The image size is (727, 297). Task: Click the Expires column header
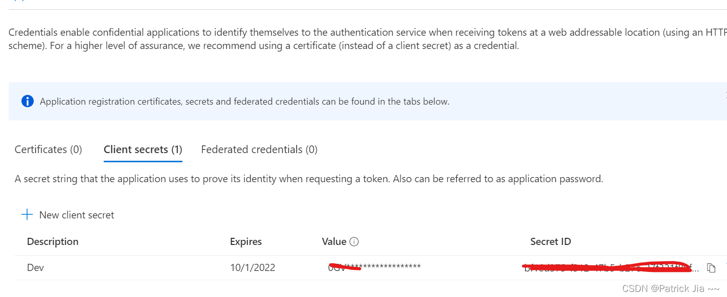pyautogui.click(x=246, y=241)
